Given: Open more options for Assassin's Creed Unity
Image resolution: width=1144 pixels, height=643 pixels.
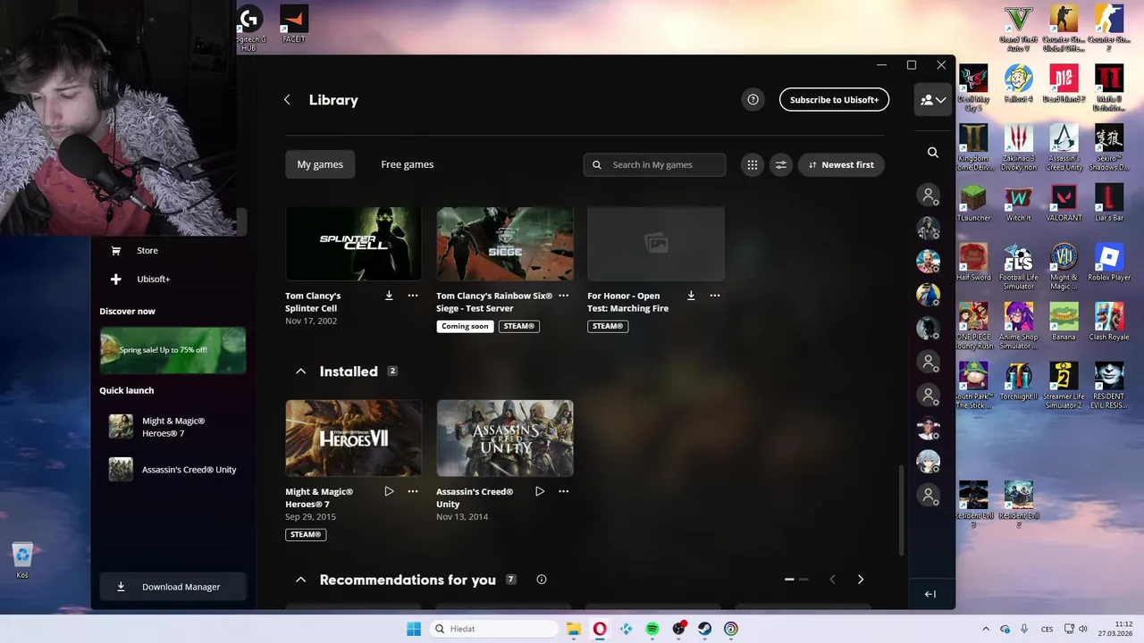Looking at the screenshot, I should pyautogui.click(x=563, y=491).
